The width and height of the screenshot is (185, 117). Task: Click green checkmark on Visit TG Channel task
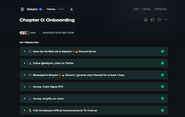click(x=163, y=110)
